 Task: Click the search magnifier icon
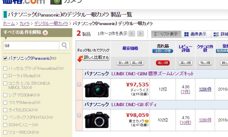(x=64, y=45)
